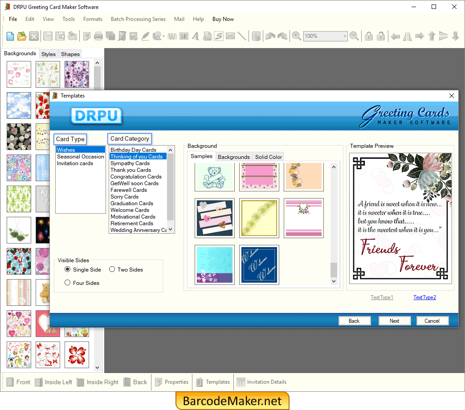Viewport: 465px width, 410px height.
Task: Click the shapes toolbar icon
Action: pos(157,36)
